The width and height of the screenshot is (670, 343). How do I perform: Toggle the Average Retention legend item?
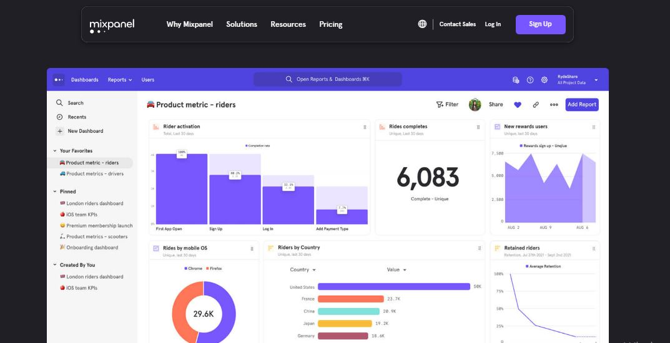(x=543, y=266)
